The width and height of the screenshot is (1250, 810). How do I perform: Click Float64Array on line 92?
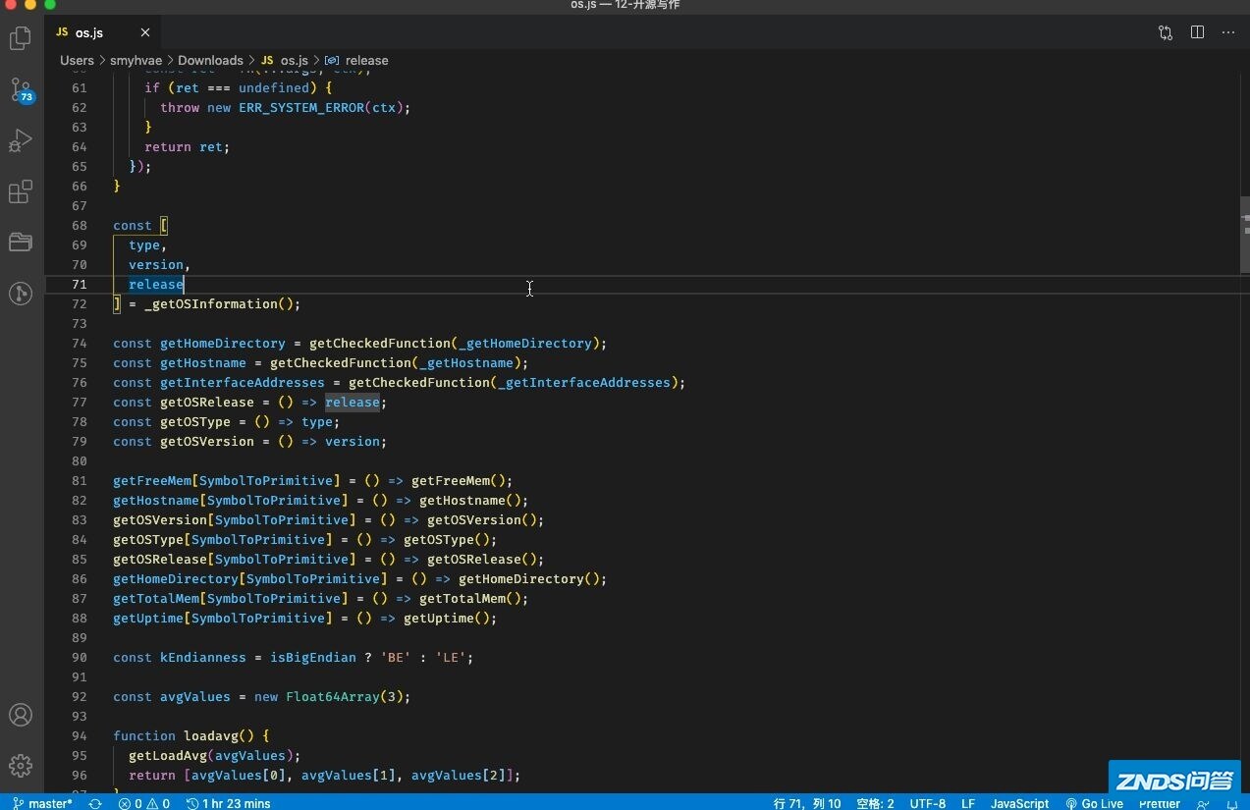(333, 696)
